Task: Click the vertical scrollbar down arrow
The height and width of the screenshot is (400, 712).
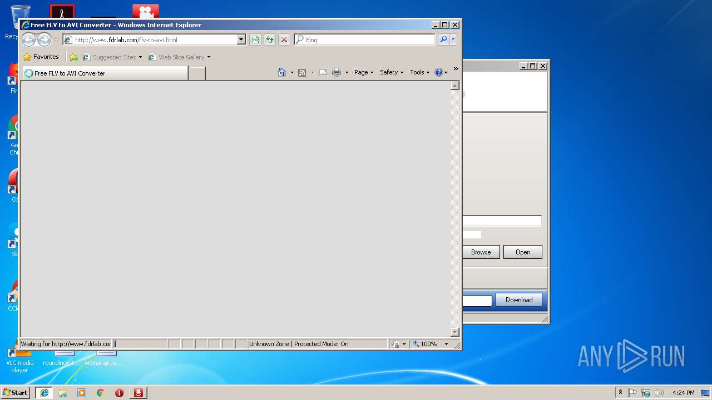Action: (x=454, y=332)
